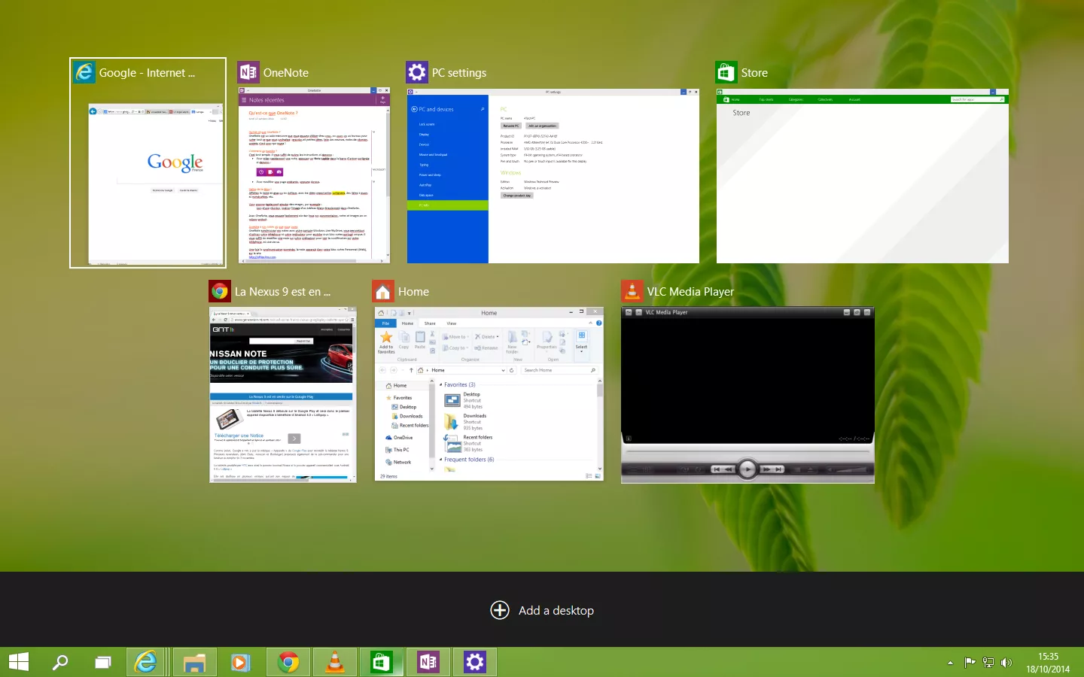Click the gear icon beside PC settings title
The width and height of the screenshot is (1084, 677).
point(417,72)
